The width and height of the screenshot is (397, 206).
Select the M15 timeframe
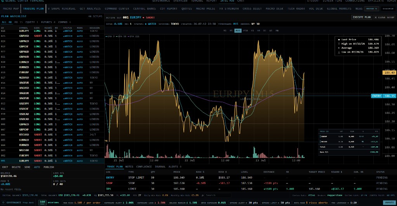(x=238, y=31)
